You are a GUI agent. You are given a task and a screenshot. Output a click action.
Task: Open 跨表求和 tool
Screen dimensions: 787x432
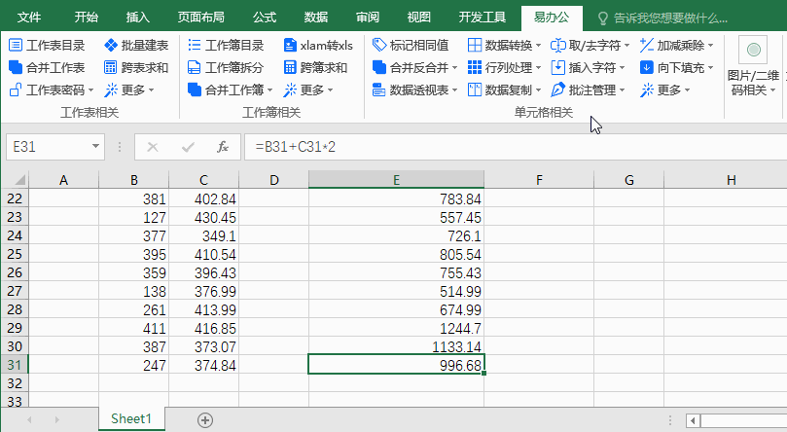coord(135,67)
